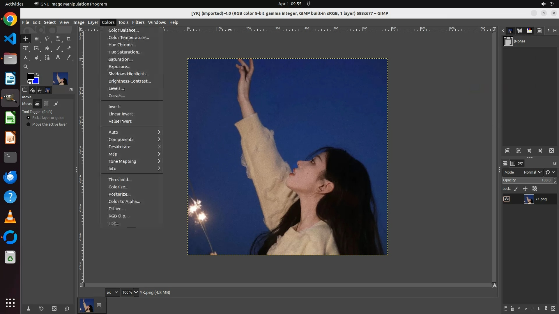The width and height of the screenshot is (559, 314).
Task: Click the blue background color swatch
Action: coord(36,81)
